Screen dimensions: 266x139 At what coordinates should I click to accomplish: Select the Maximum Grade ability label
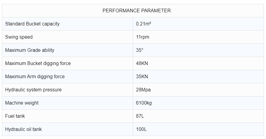tap(30, 50)
